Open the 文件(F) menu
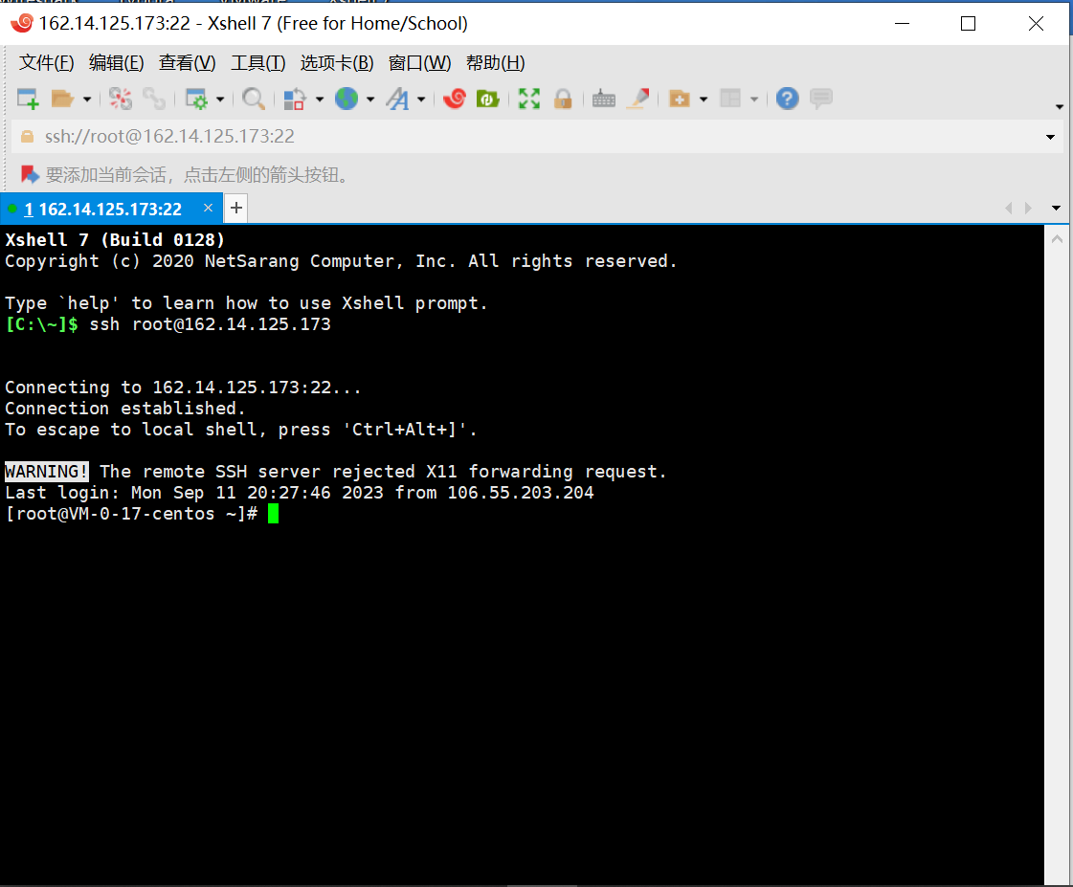The height and width of the screenshot is (887, 1073). coord(47,63)
